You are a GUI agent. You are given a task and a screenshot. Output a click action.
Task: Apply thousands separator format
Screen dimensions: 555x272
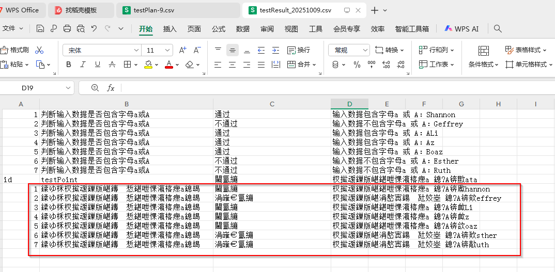tap(372, 65)
